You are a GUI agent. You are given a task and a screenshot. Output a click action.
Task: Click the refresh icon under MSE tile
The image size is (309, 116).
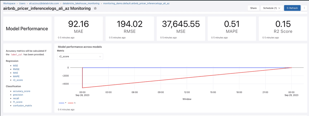click(161, 38)
